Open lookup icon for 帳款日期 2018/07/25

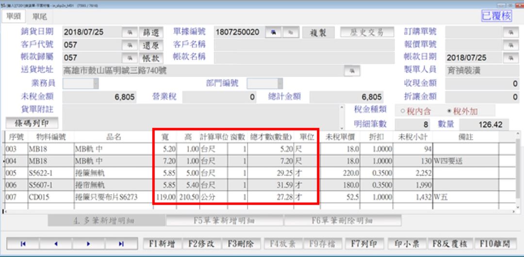(x=510, y=58)
